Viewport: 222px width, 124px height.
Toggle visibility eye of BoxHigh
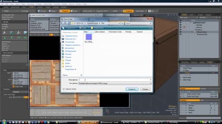pyautogui.click(x=180, y=25)
